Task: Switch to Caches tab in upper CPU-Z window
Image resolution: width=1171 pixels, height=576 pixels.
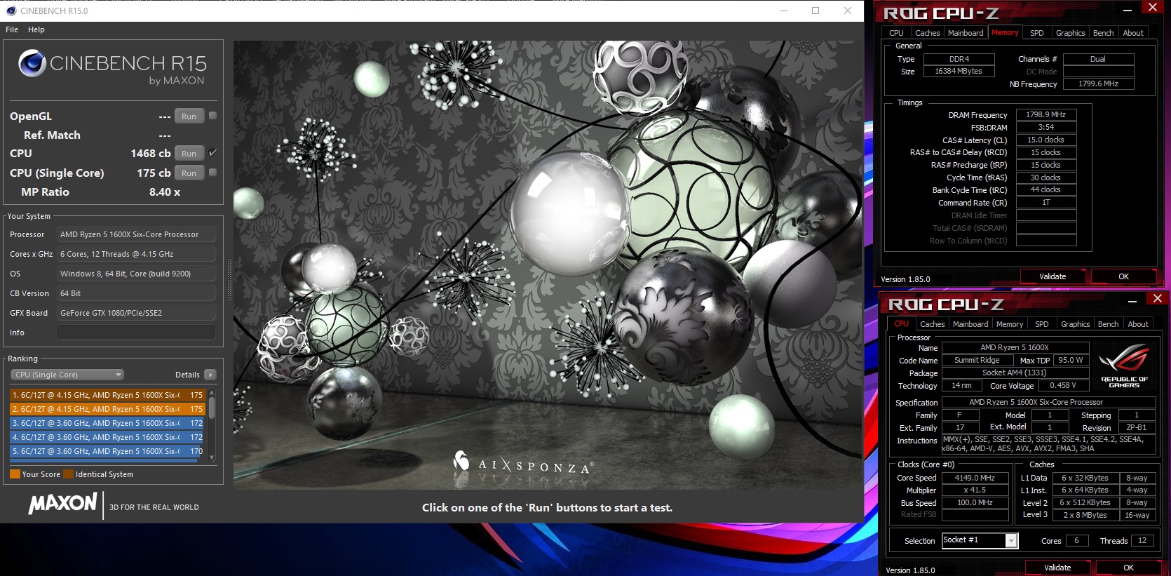Action: (927, 33)
